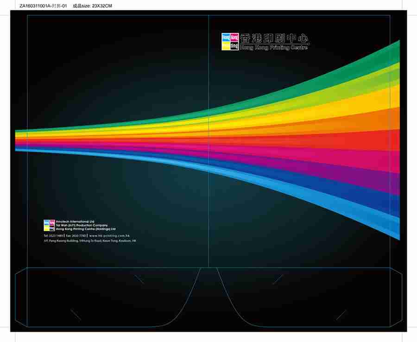Click the curved die-cut notch at bottom center
Viewport: 417px width, 342px height.
click(208, 297)
